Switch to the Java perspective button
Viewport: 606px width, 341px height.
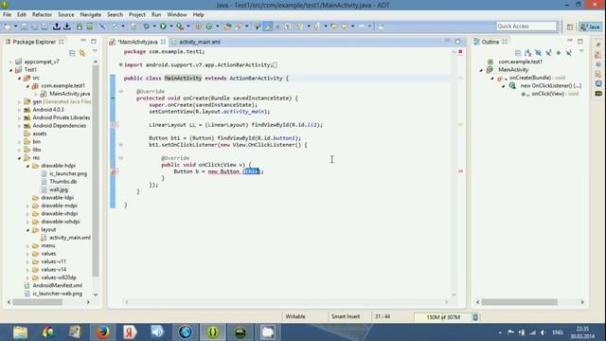tap(591, 27)
